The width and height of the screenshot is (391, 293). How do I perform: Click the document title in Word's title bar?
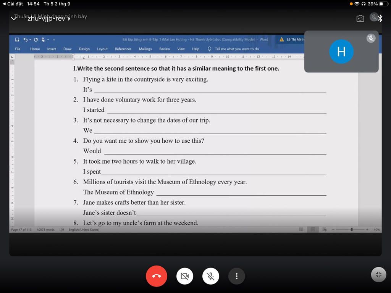tap(195, 39)
